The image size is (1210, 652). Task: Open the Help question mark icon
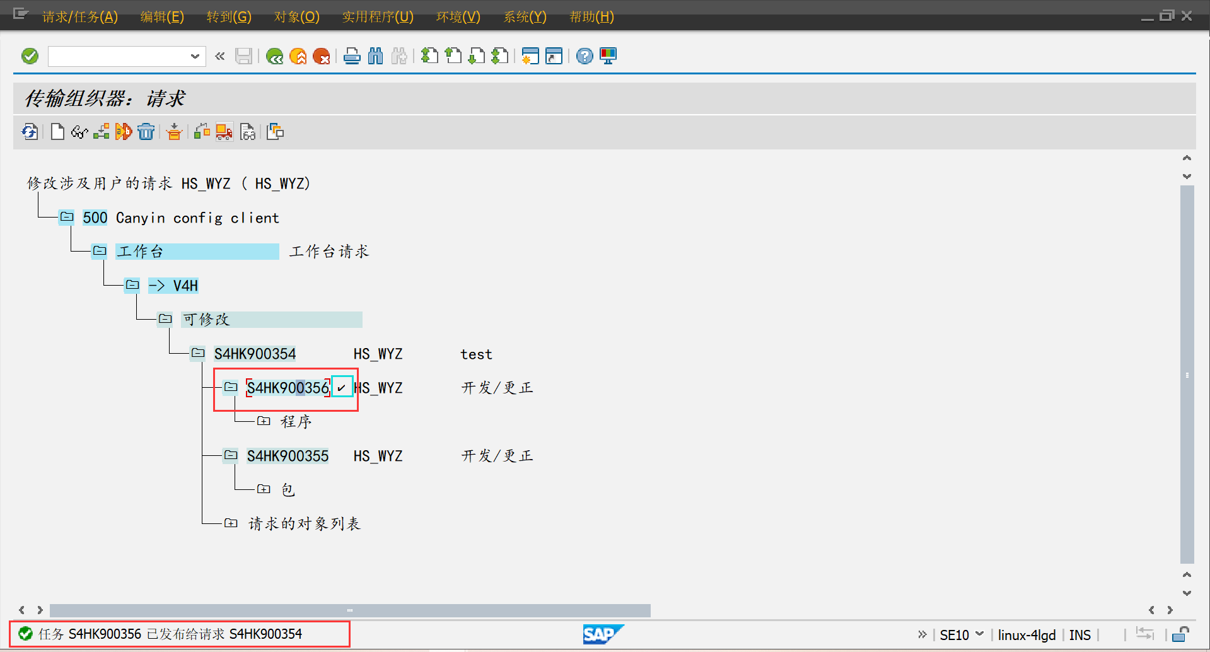tap(585, 56)
